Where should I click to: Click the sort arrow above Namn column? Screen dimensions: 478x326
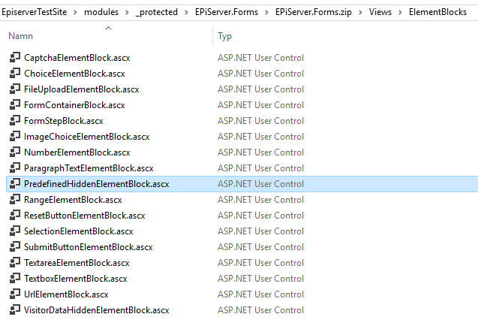[108, 29]
